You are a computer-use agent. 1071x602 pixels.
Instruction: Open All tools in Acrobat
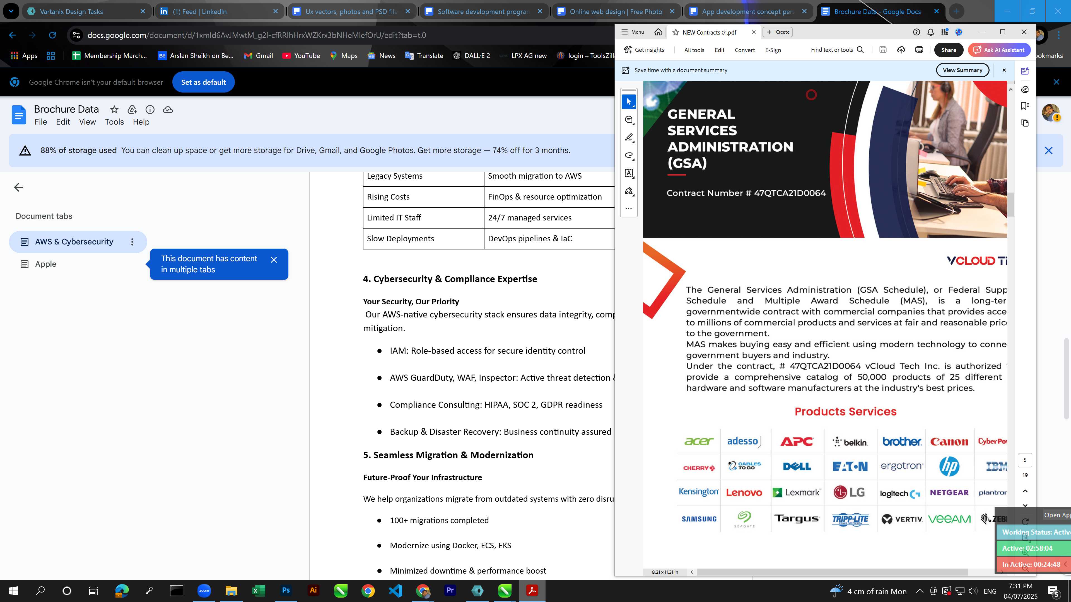click(x=694, y=50)
